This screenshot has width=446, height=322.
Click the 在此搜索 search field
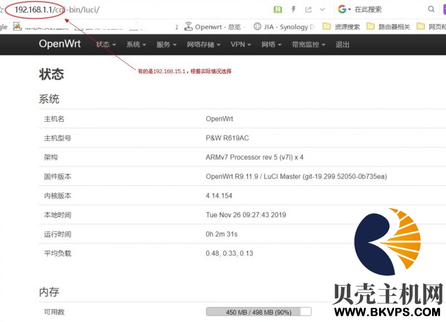coord(368,9)
